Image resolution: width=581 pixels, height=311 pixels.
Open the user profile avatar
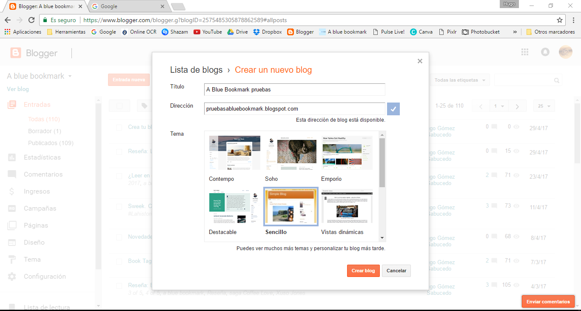(x=566, y=52)
